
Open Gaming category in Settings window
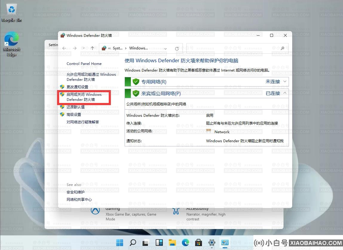[x=124, y=213]
